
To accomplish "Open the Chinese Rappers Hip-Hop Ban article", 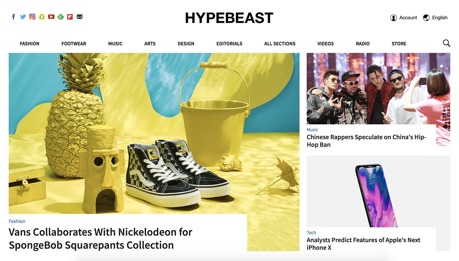I will tap(366, 141).
